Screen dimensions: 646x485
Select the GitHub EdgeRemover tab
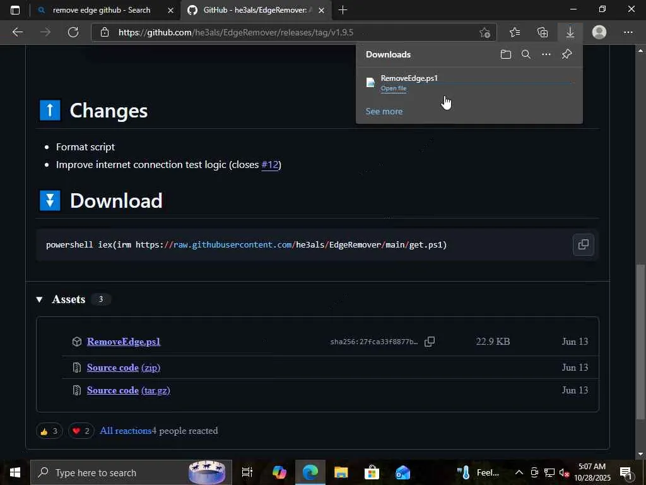(255, 10)
